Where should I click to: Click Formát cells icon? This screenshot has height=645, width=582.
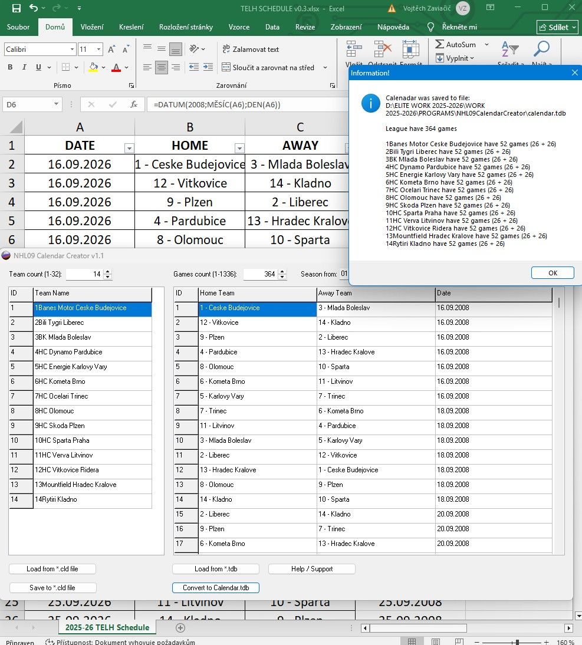pyautogui.click(x=410, y=49)
